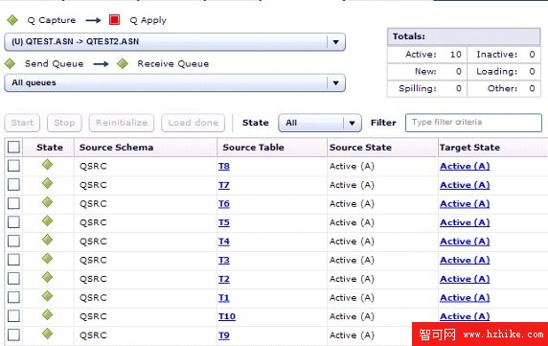Open source table T9 link
Screen dimensions: 548x346
pyautogui.click(x=224, y=335)
